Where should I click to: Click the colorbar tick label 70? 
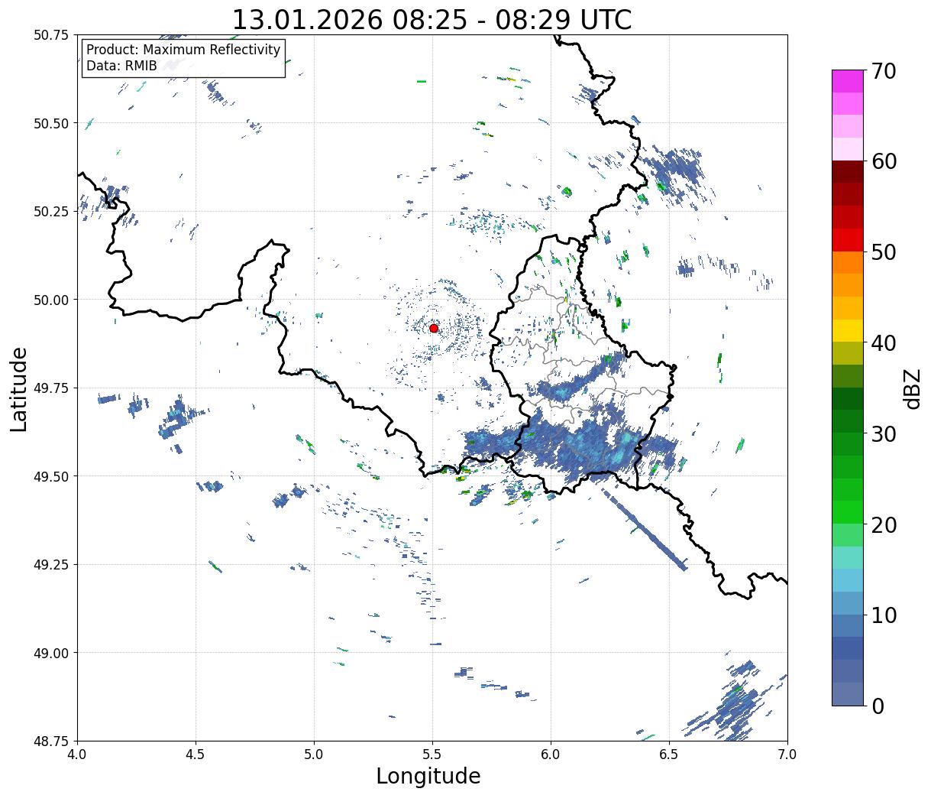click(x=884, y=71)
